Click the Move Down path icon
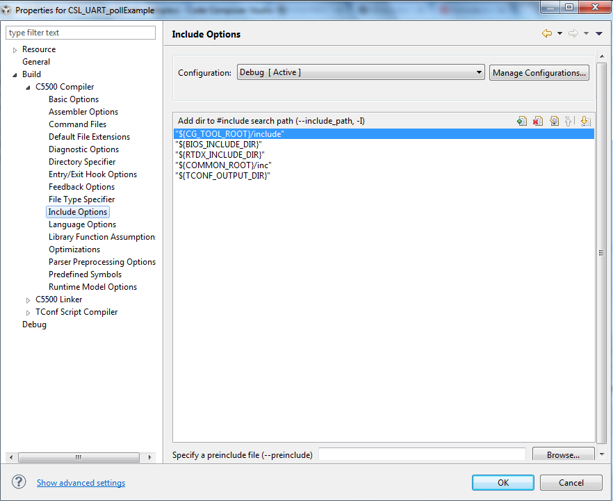The height and width of the screenshot is (501, 613). pos(586,121)
